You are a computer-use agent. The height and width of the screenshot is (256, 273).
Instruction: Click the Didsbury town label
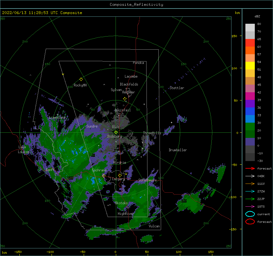[x=115, y=136]
